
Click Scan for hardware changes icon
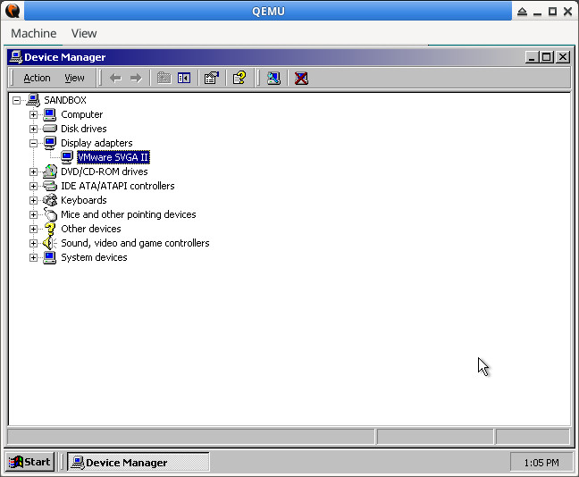[x=273, y=78]
